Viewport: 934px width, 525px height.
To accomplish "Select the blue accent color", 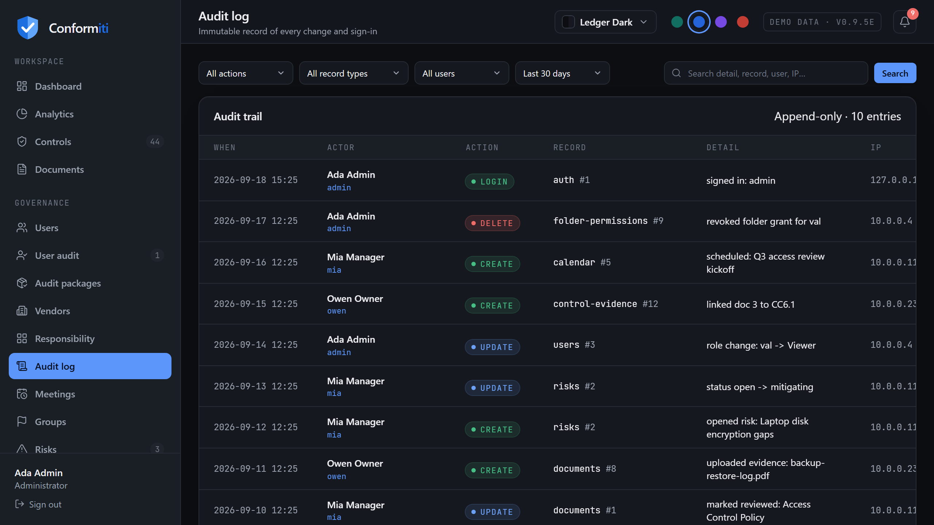I will click(699, 22).
